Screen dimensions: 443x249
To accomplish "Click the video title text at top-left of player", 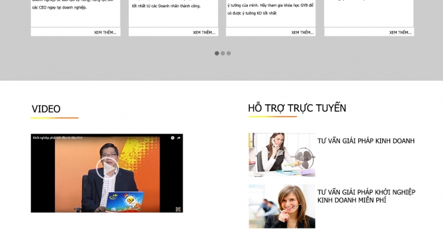I will click(58, 138).
